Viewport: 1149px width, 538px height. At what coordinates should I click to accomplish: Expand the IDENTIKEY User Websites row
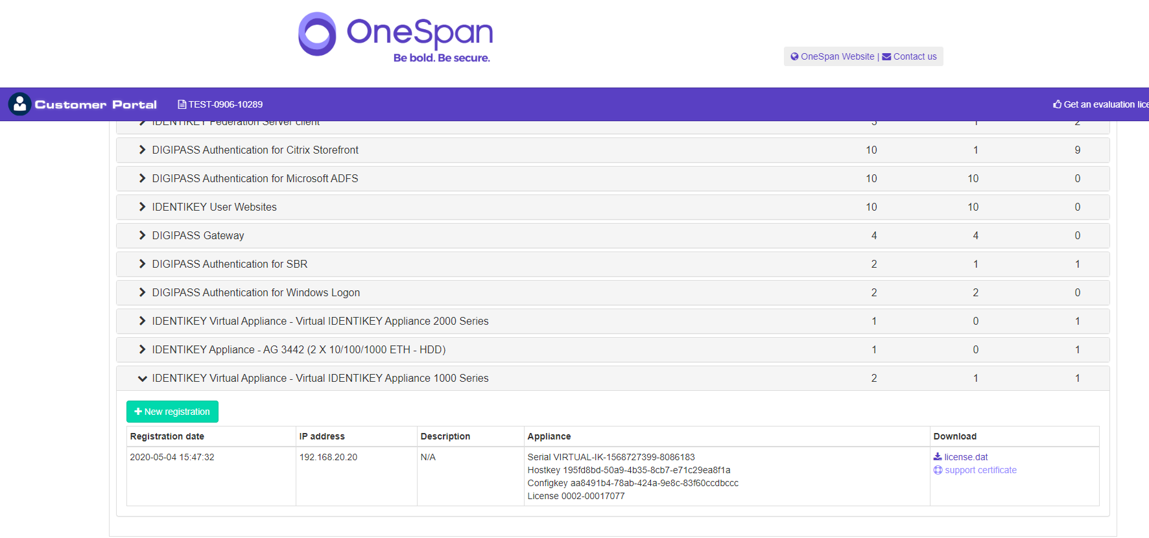click(x=613, y=207)
